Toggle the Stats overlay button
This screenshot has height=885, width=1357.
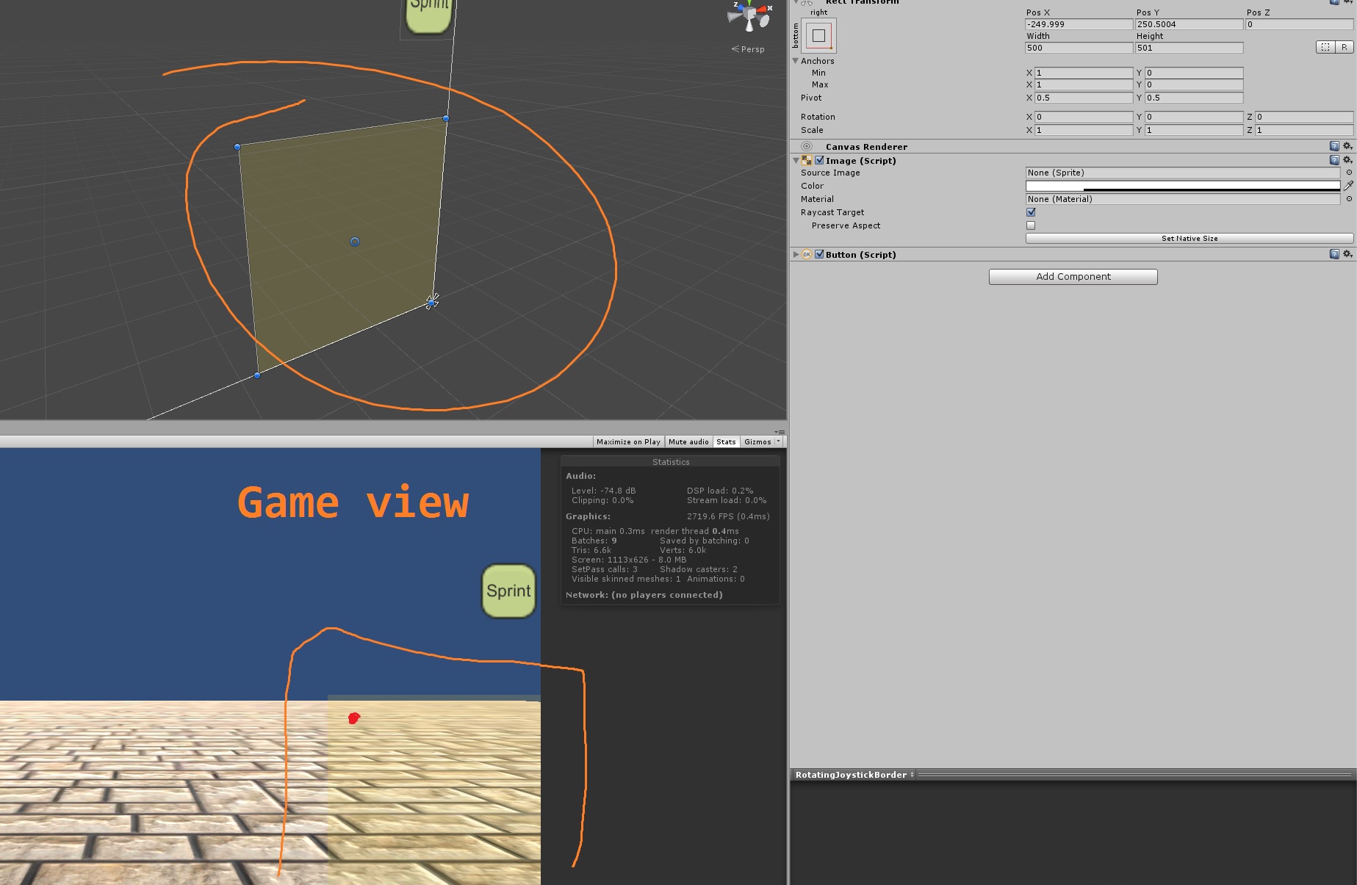coord(726,441)
